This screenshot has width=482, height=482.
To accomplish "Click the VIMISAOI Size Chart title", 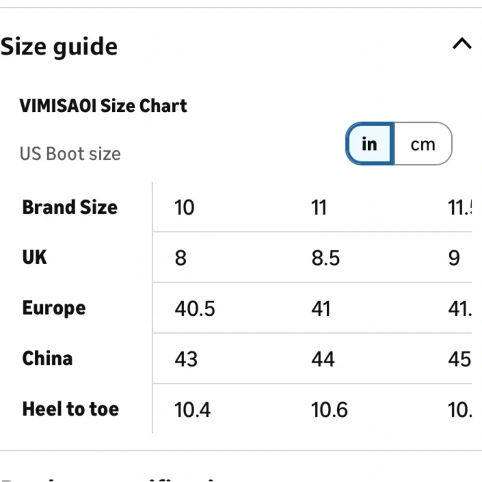I will pos(103,106).
